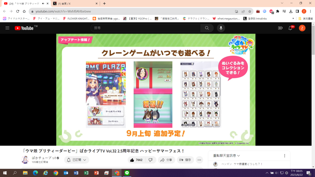Click the page vertical scrollbar

coord(313,40)
